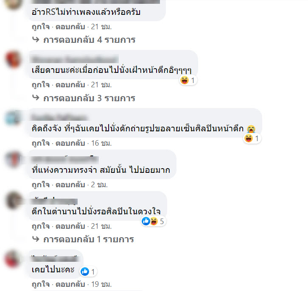The height and width of the screenshot is (291, 308).
Task: Like the ตึกในตำนาน comment via ถูกใจ
Action: pos(41,226)
